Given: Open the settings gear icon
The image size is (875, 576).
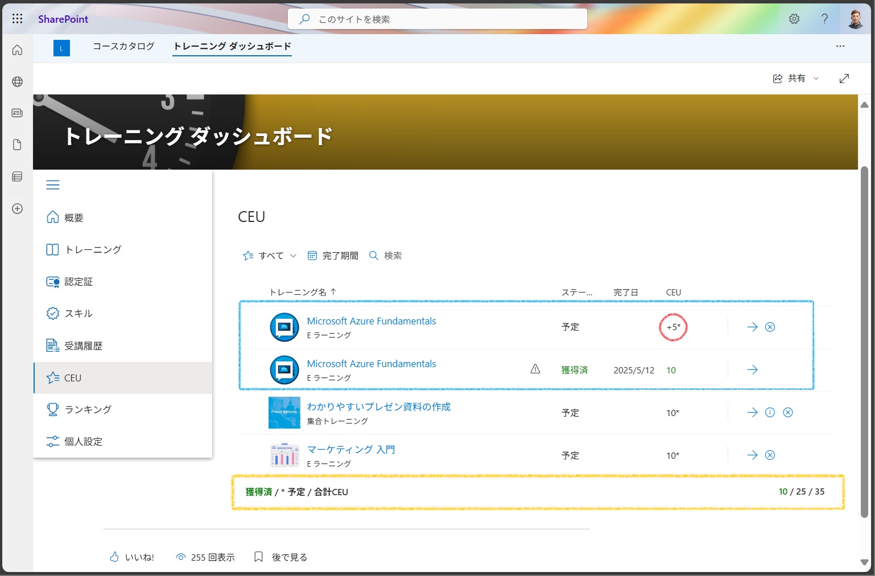Looking at the screenshot, I should pos(794,19).
